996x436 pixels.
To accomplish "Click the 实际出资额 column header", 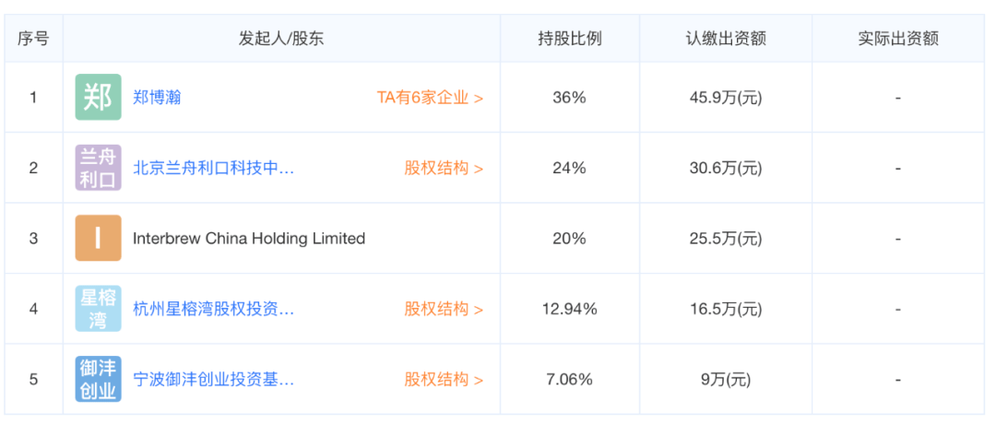I will click(x=897, y=38).
